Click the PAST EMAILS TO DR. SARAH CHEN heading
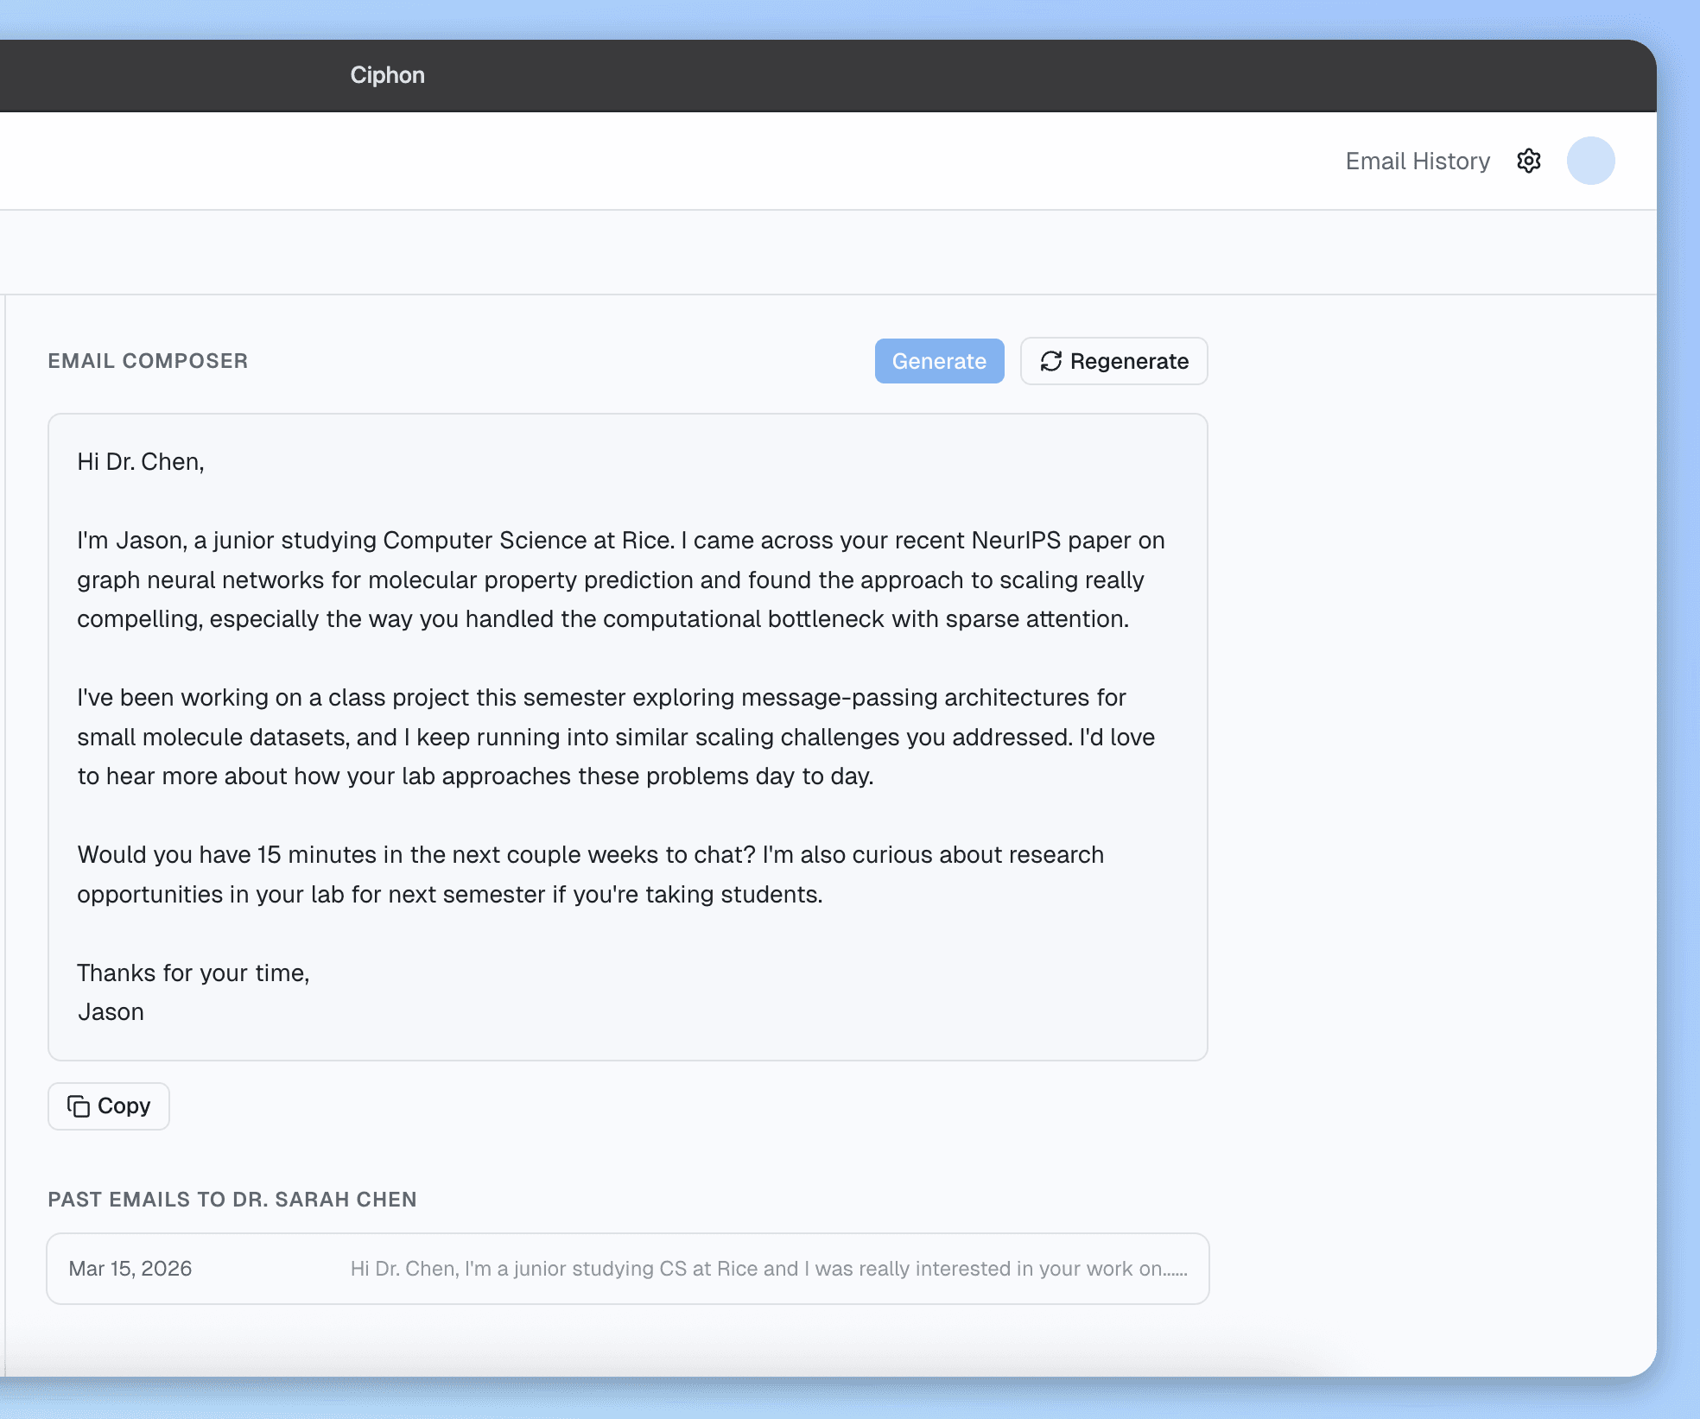The height and width of the screenshot is (1419, 1700). [232, 1199]
